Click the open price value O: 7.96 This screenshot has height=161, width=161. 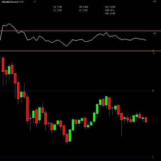[58, 7]
